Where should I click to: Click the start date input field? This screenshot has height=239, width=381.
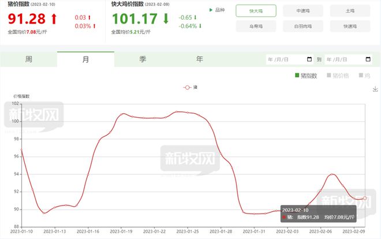286,59
